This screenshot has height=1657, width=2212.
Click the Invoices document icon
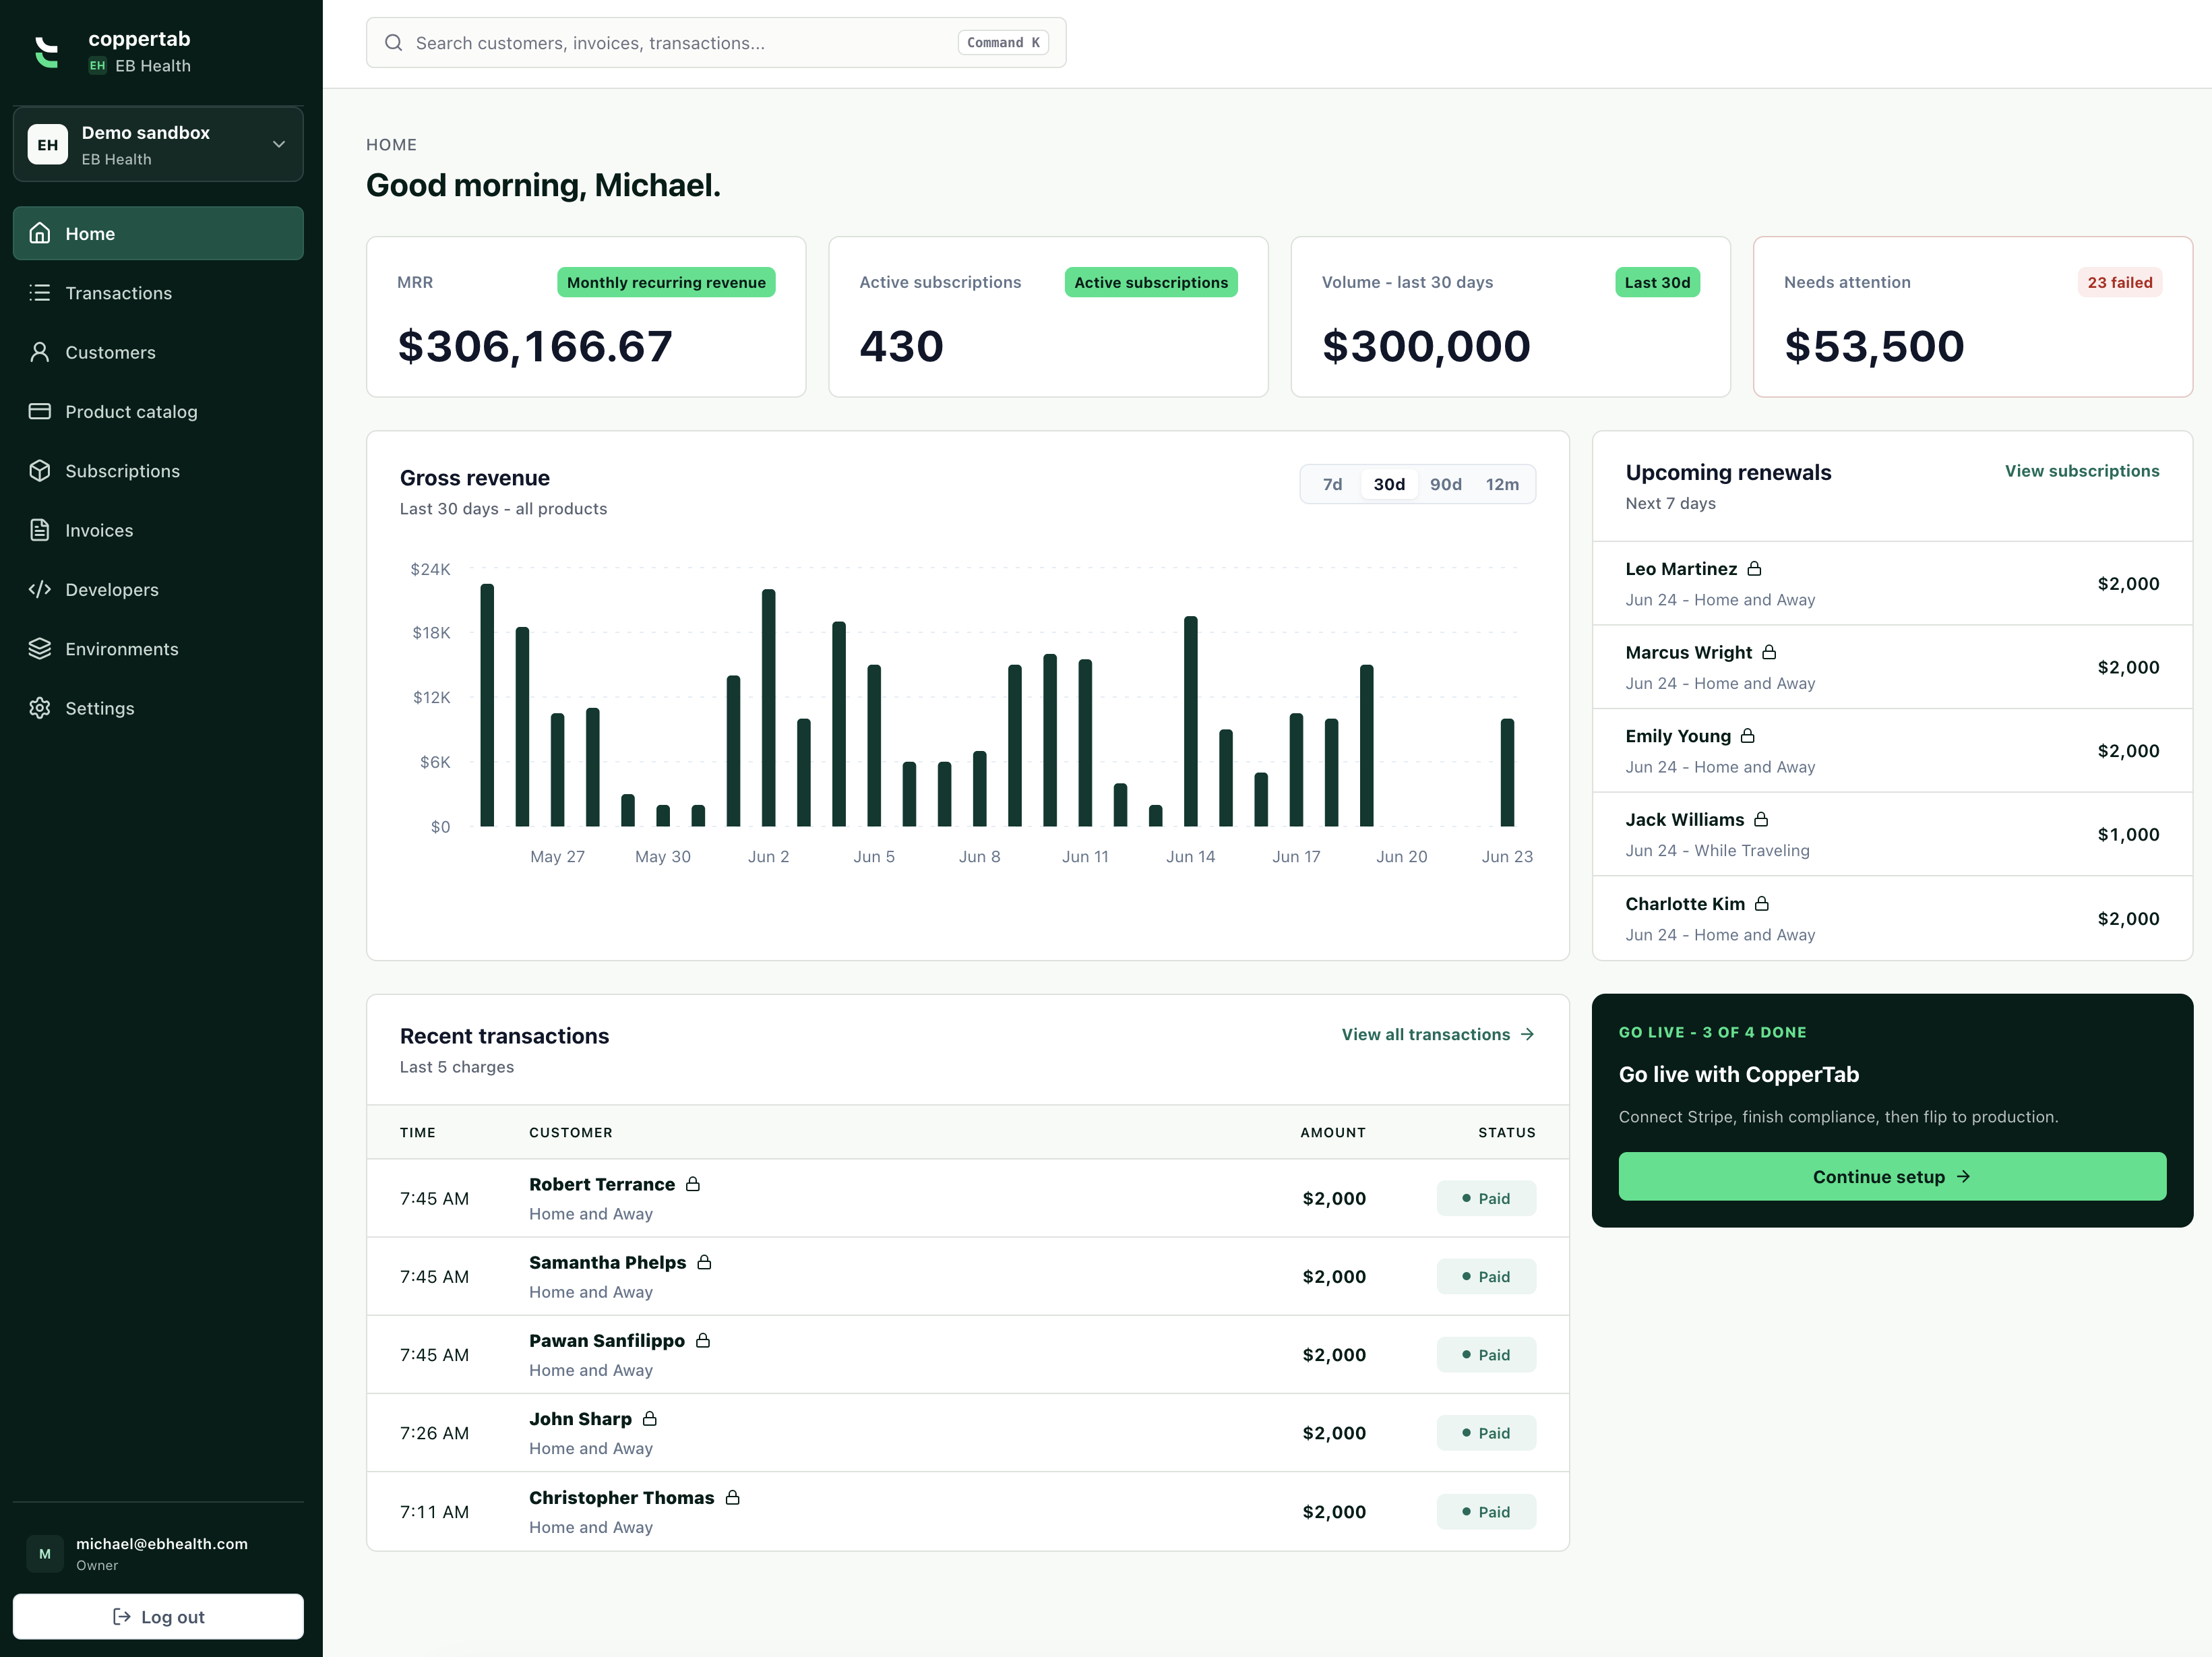[40, 530]
